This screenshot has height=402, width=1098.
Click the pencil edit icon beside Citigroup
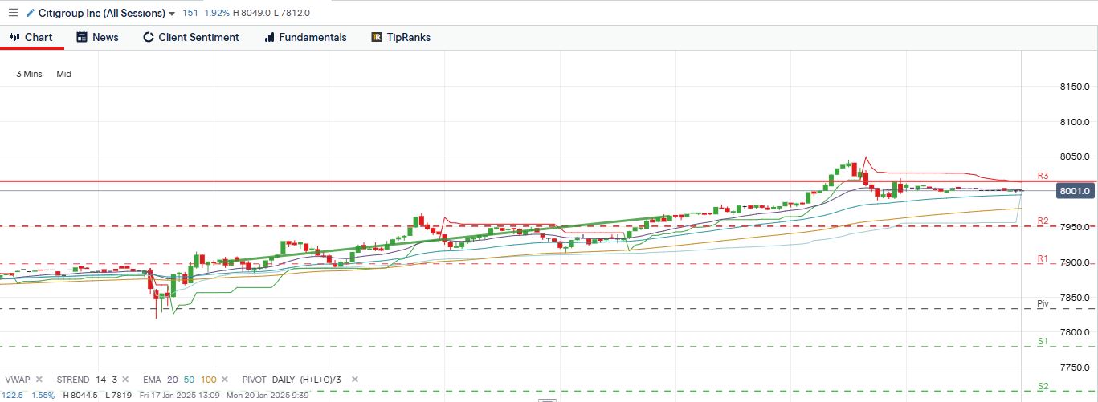point(31,13)
